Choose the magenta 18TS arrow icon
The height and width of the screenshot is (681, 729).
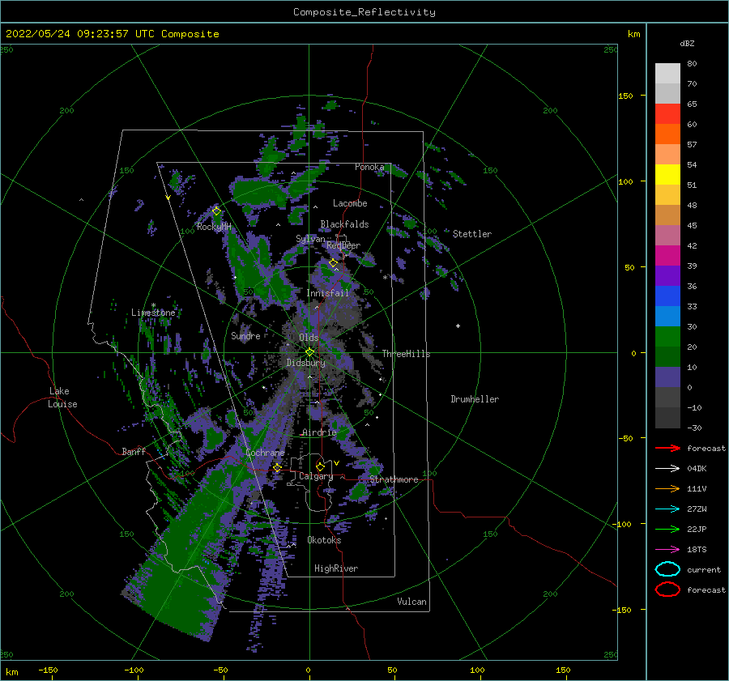667,550
